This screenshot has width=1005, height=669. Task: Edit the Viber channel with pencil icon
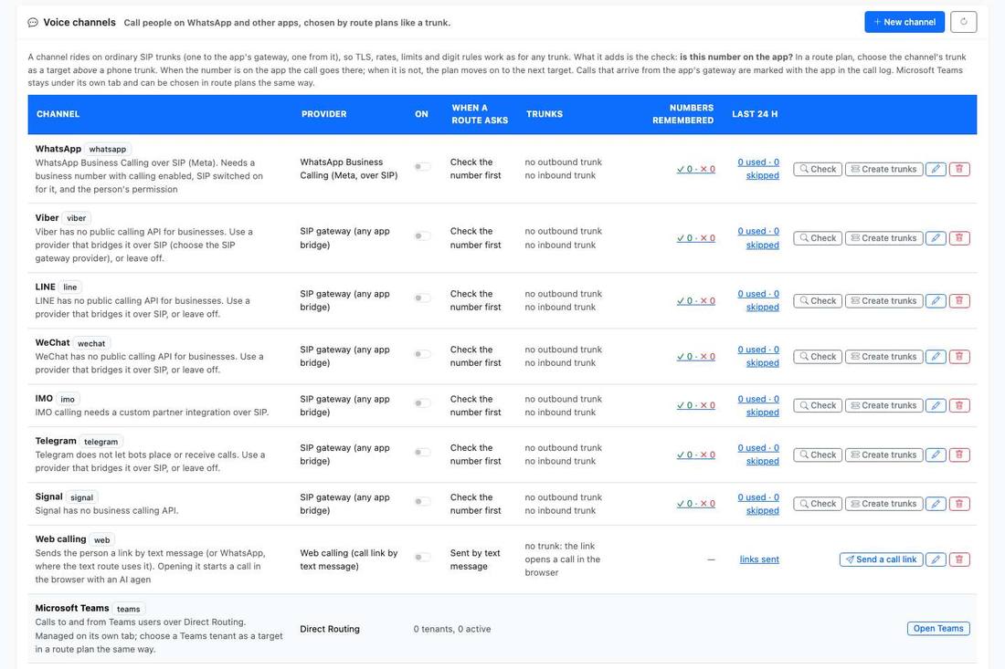pyautogui.click(x=936, y=238)
